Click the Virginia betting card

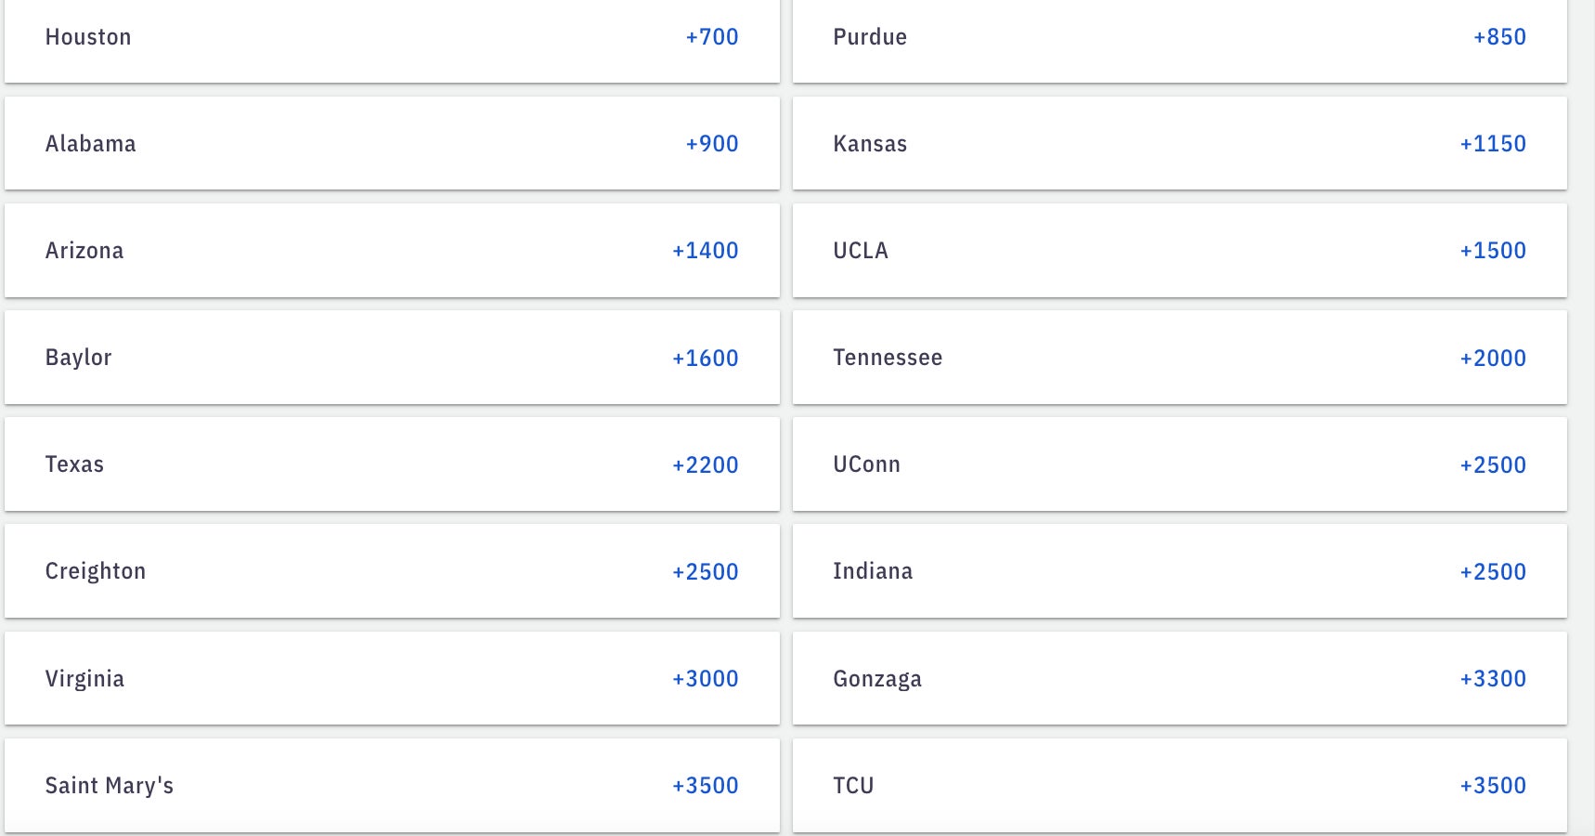tap(392, 678)
